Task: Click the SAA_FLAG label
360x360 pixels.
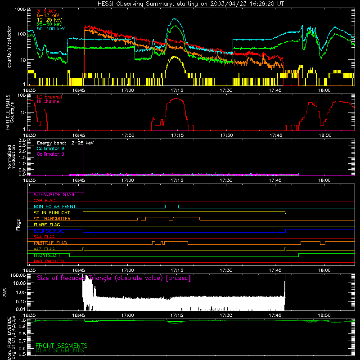Action: point(44,237)
